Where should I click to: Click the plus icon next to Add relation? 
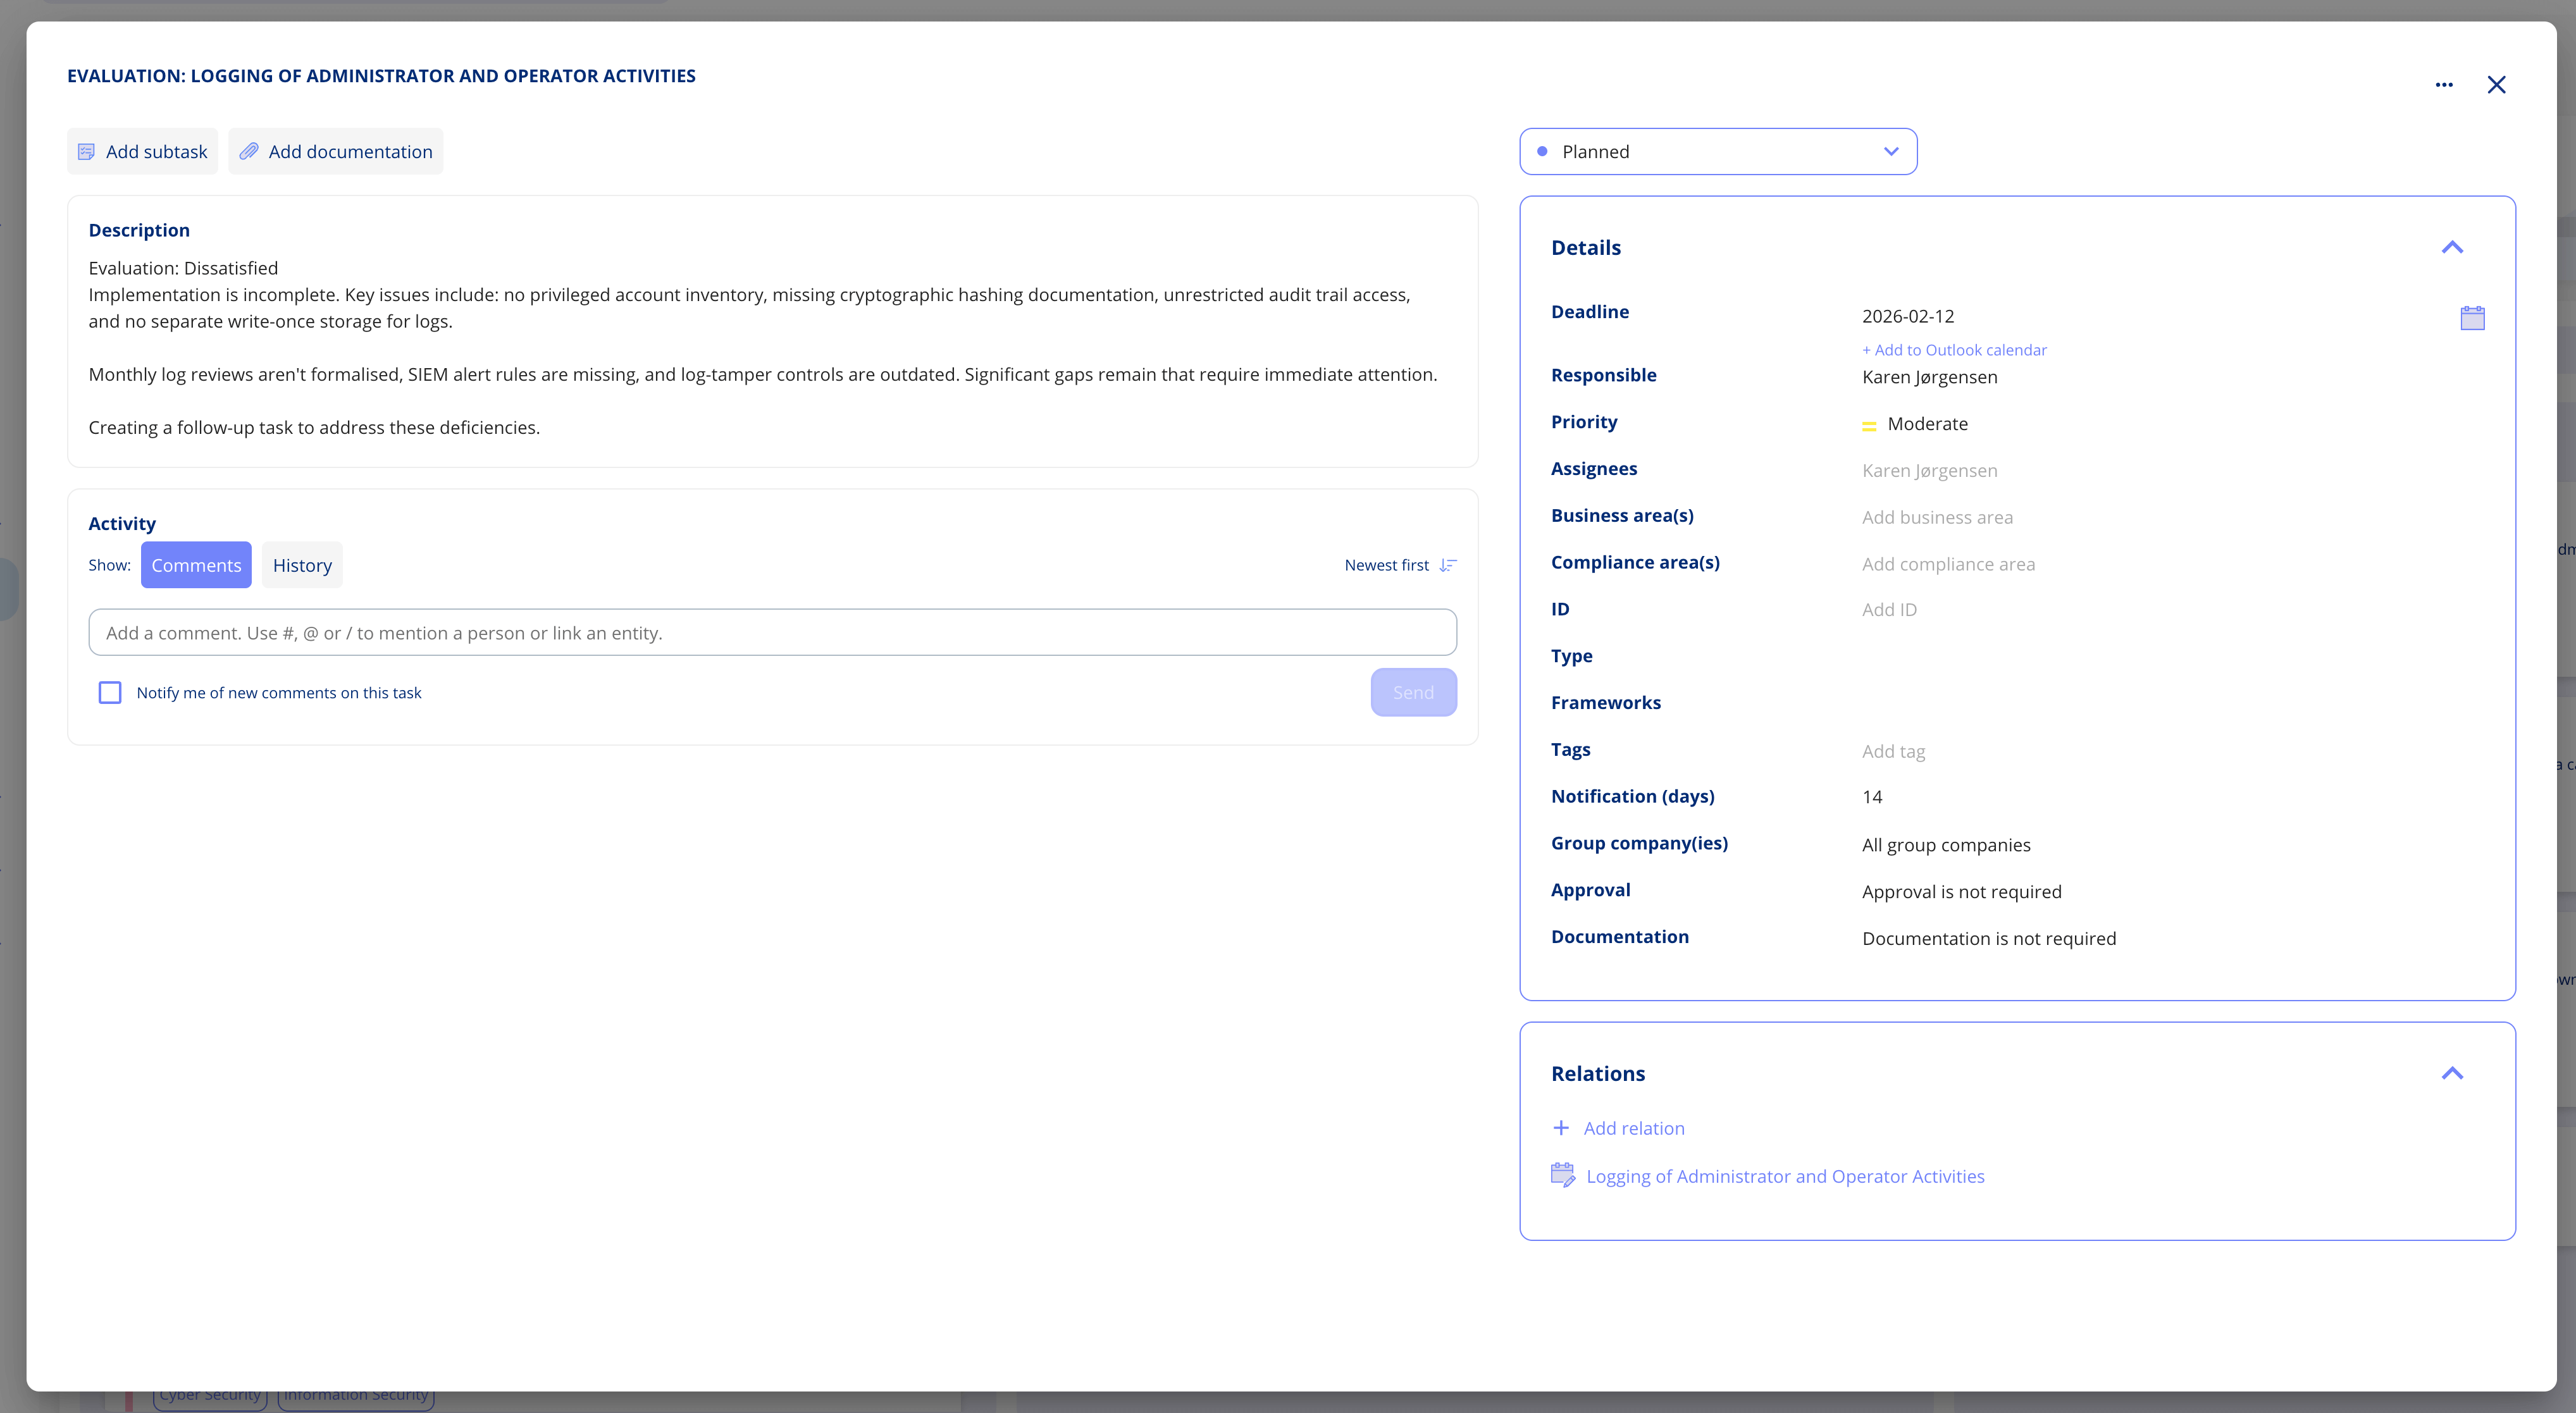tap(1561, 1127)
